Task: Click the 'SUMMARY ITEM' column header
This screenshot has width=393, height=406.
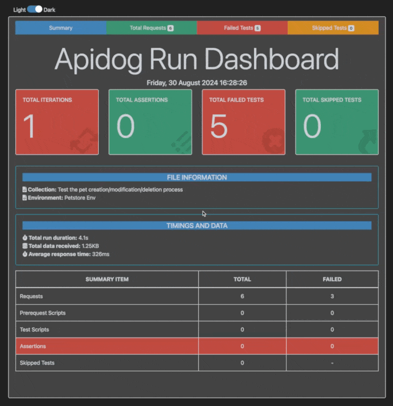Action: [107, 280]
